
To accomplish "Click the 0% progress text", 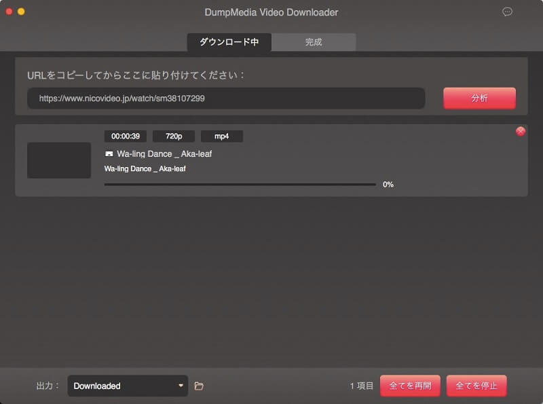I will pos(388,184).
